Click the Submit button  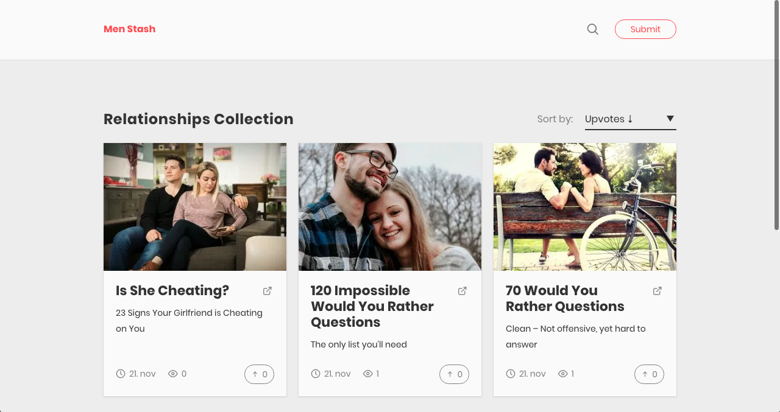coord(645,29)
